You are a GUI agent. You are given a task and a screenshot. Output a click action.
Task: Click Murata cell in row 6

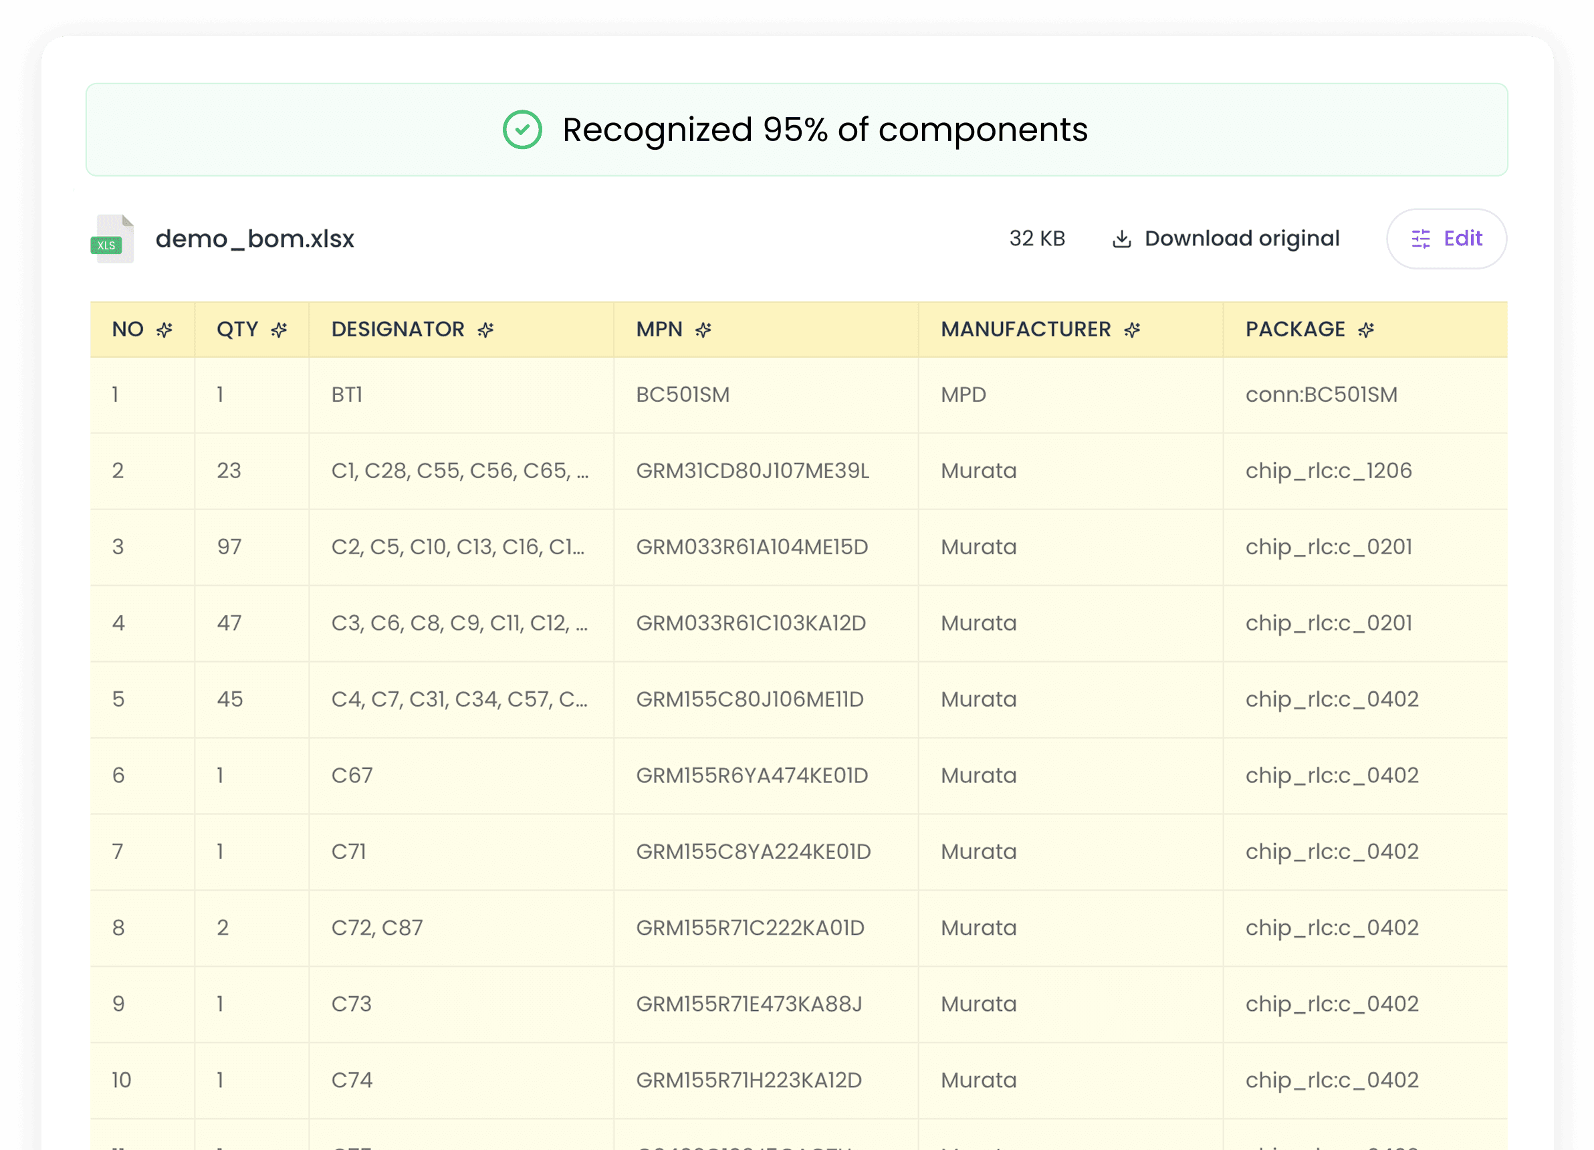(1070, 776)
